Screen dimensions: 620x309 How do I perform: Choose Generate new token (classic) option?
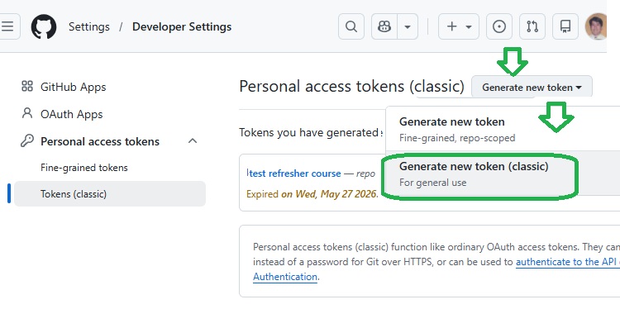point(503,173)
